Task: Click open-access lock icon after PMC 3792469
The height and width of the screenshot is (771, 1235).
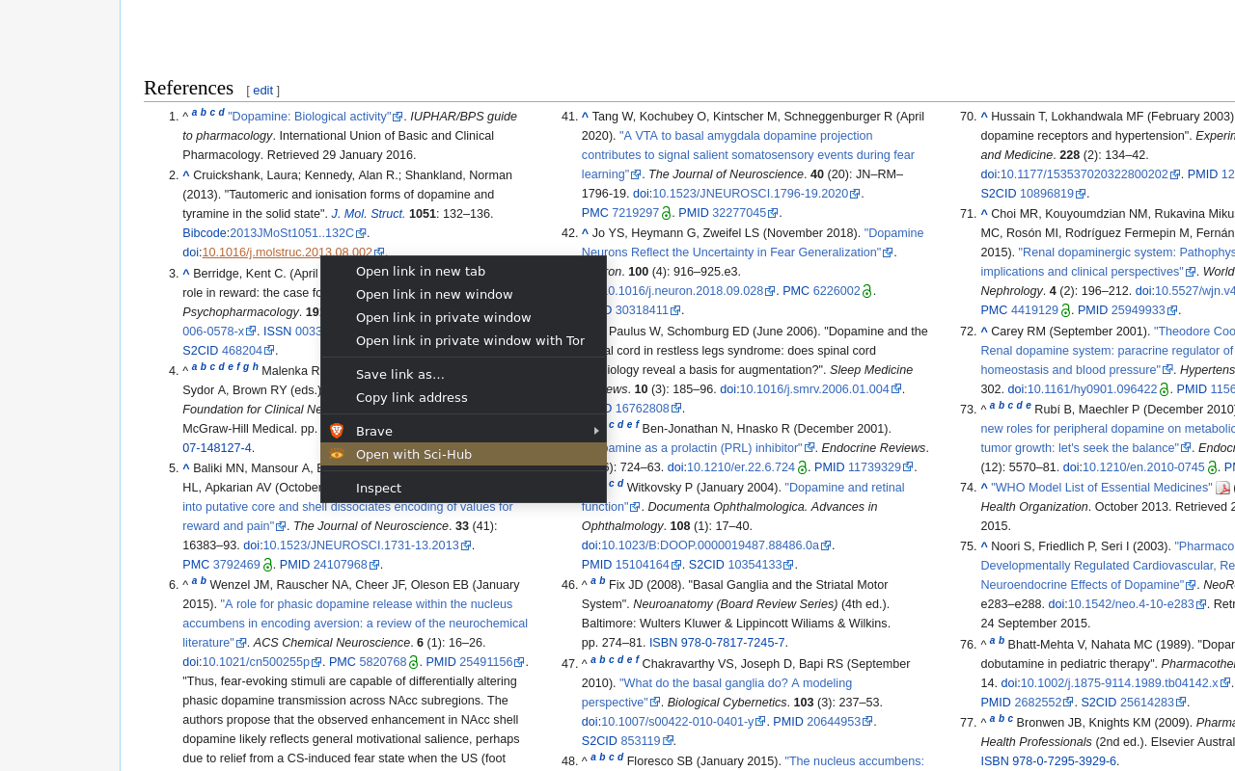Action: 267,565
